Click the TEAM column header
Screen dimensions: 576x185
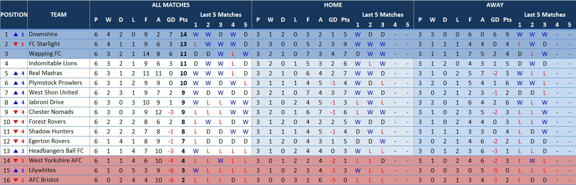(x=58, y=15)
